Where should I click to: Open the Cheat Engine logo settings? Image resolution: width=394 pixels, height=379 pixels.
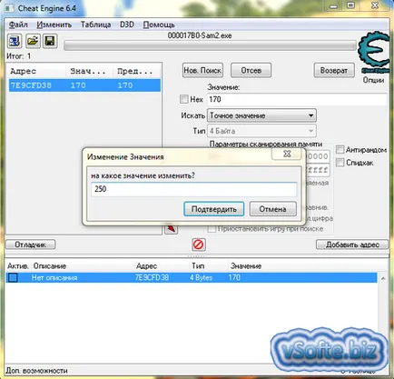[x=374, y=52]
